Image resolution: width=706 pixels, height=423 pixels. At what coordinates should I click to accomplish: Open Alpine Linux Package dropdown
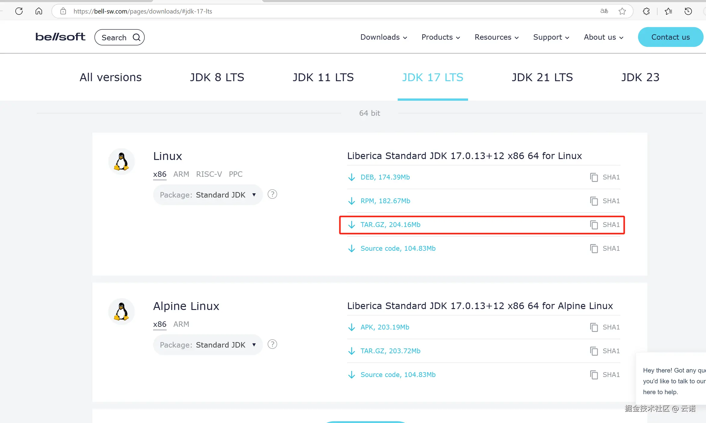click(208, 345)
